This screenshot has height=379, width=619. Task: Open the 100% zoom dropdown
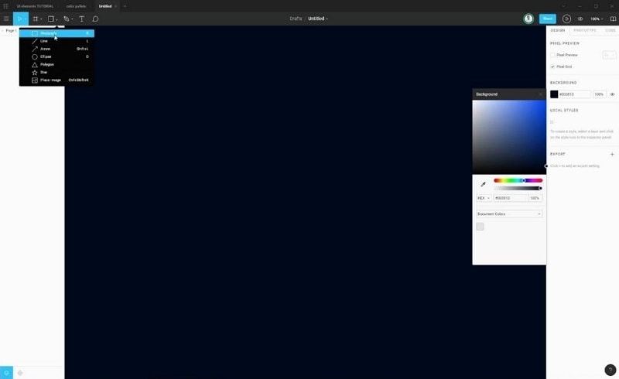597,19
